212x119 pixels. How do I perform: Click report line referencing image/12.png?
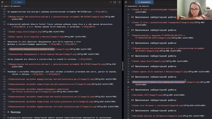60,84
